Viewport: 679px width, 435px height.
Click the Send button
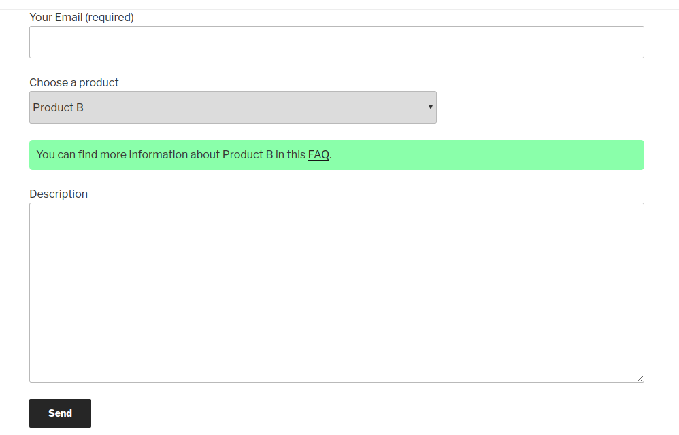pyautogui.click(x=60, y=413)
